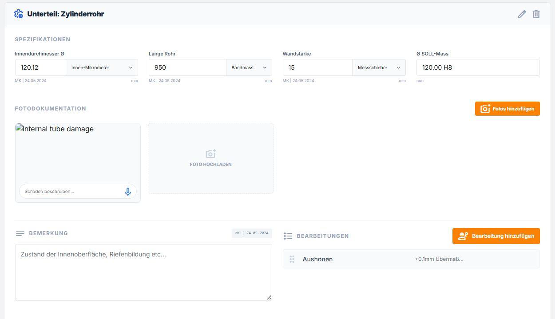
Task: Click the Unterteil: Zylinderrohr heading
Action: pos(65,14)
